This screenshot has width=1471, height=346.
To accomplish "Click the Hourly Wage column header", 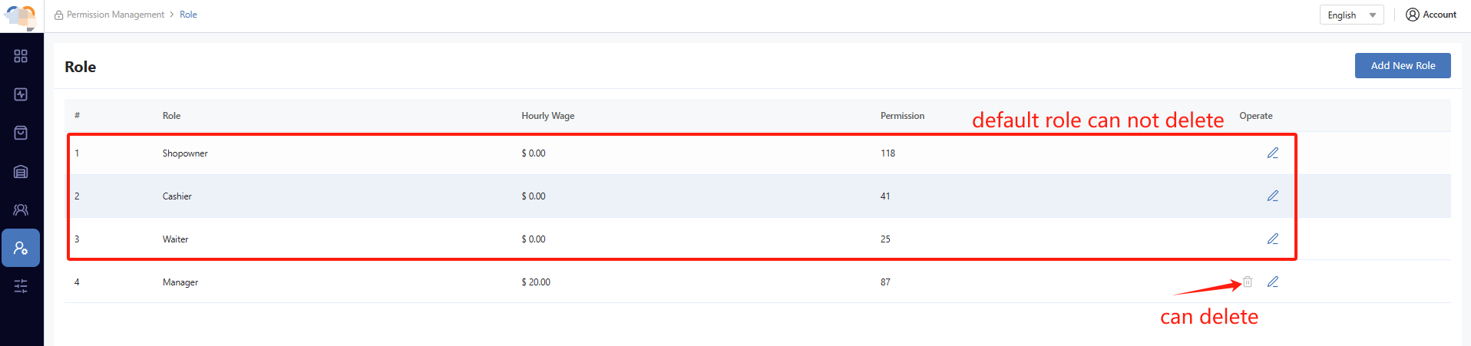I will pos(547,116).
